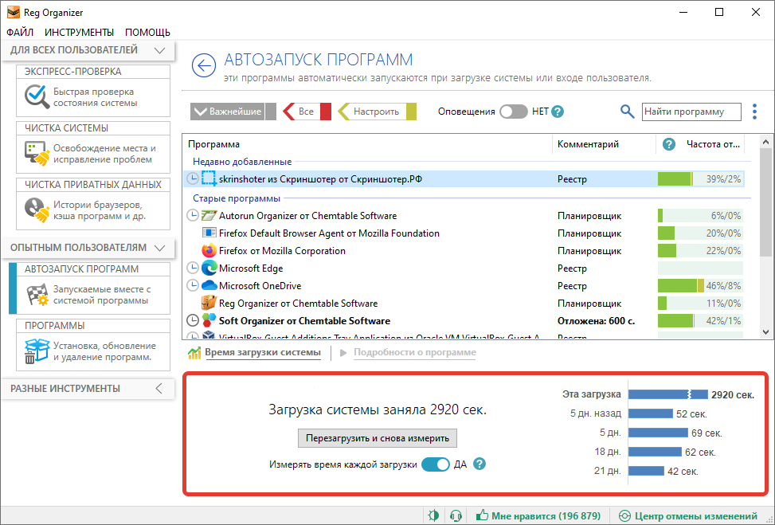Collapse the Опытным пользователям section

click(159, 248)
